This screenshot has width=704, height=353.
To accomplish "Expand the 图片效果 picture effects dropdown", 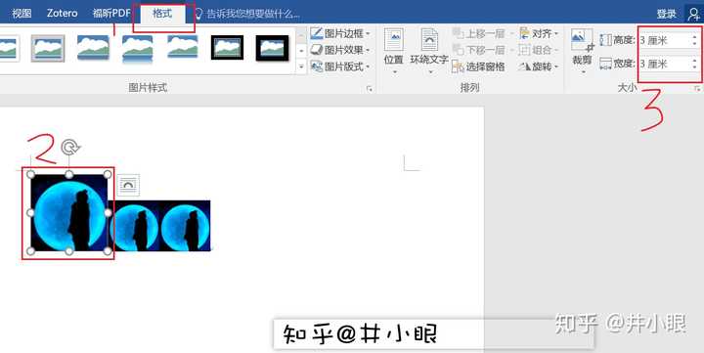I will [368, 50].
